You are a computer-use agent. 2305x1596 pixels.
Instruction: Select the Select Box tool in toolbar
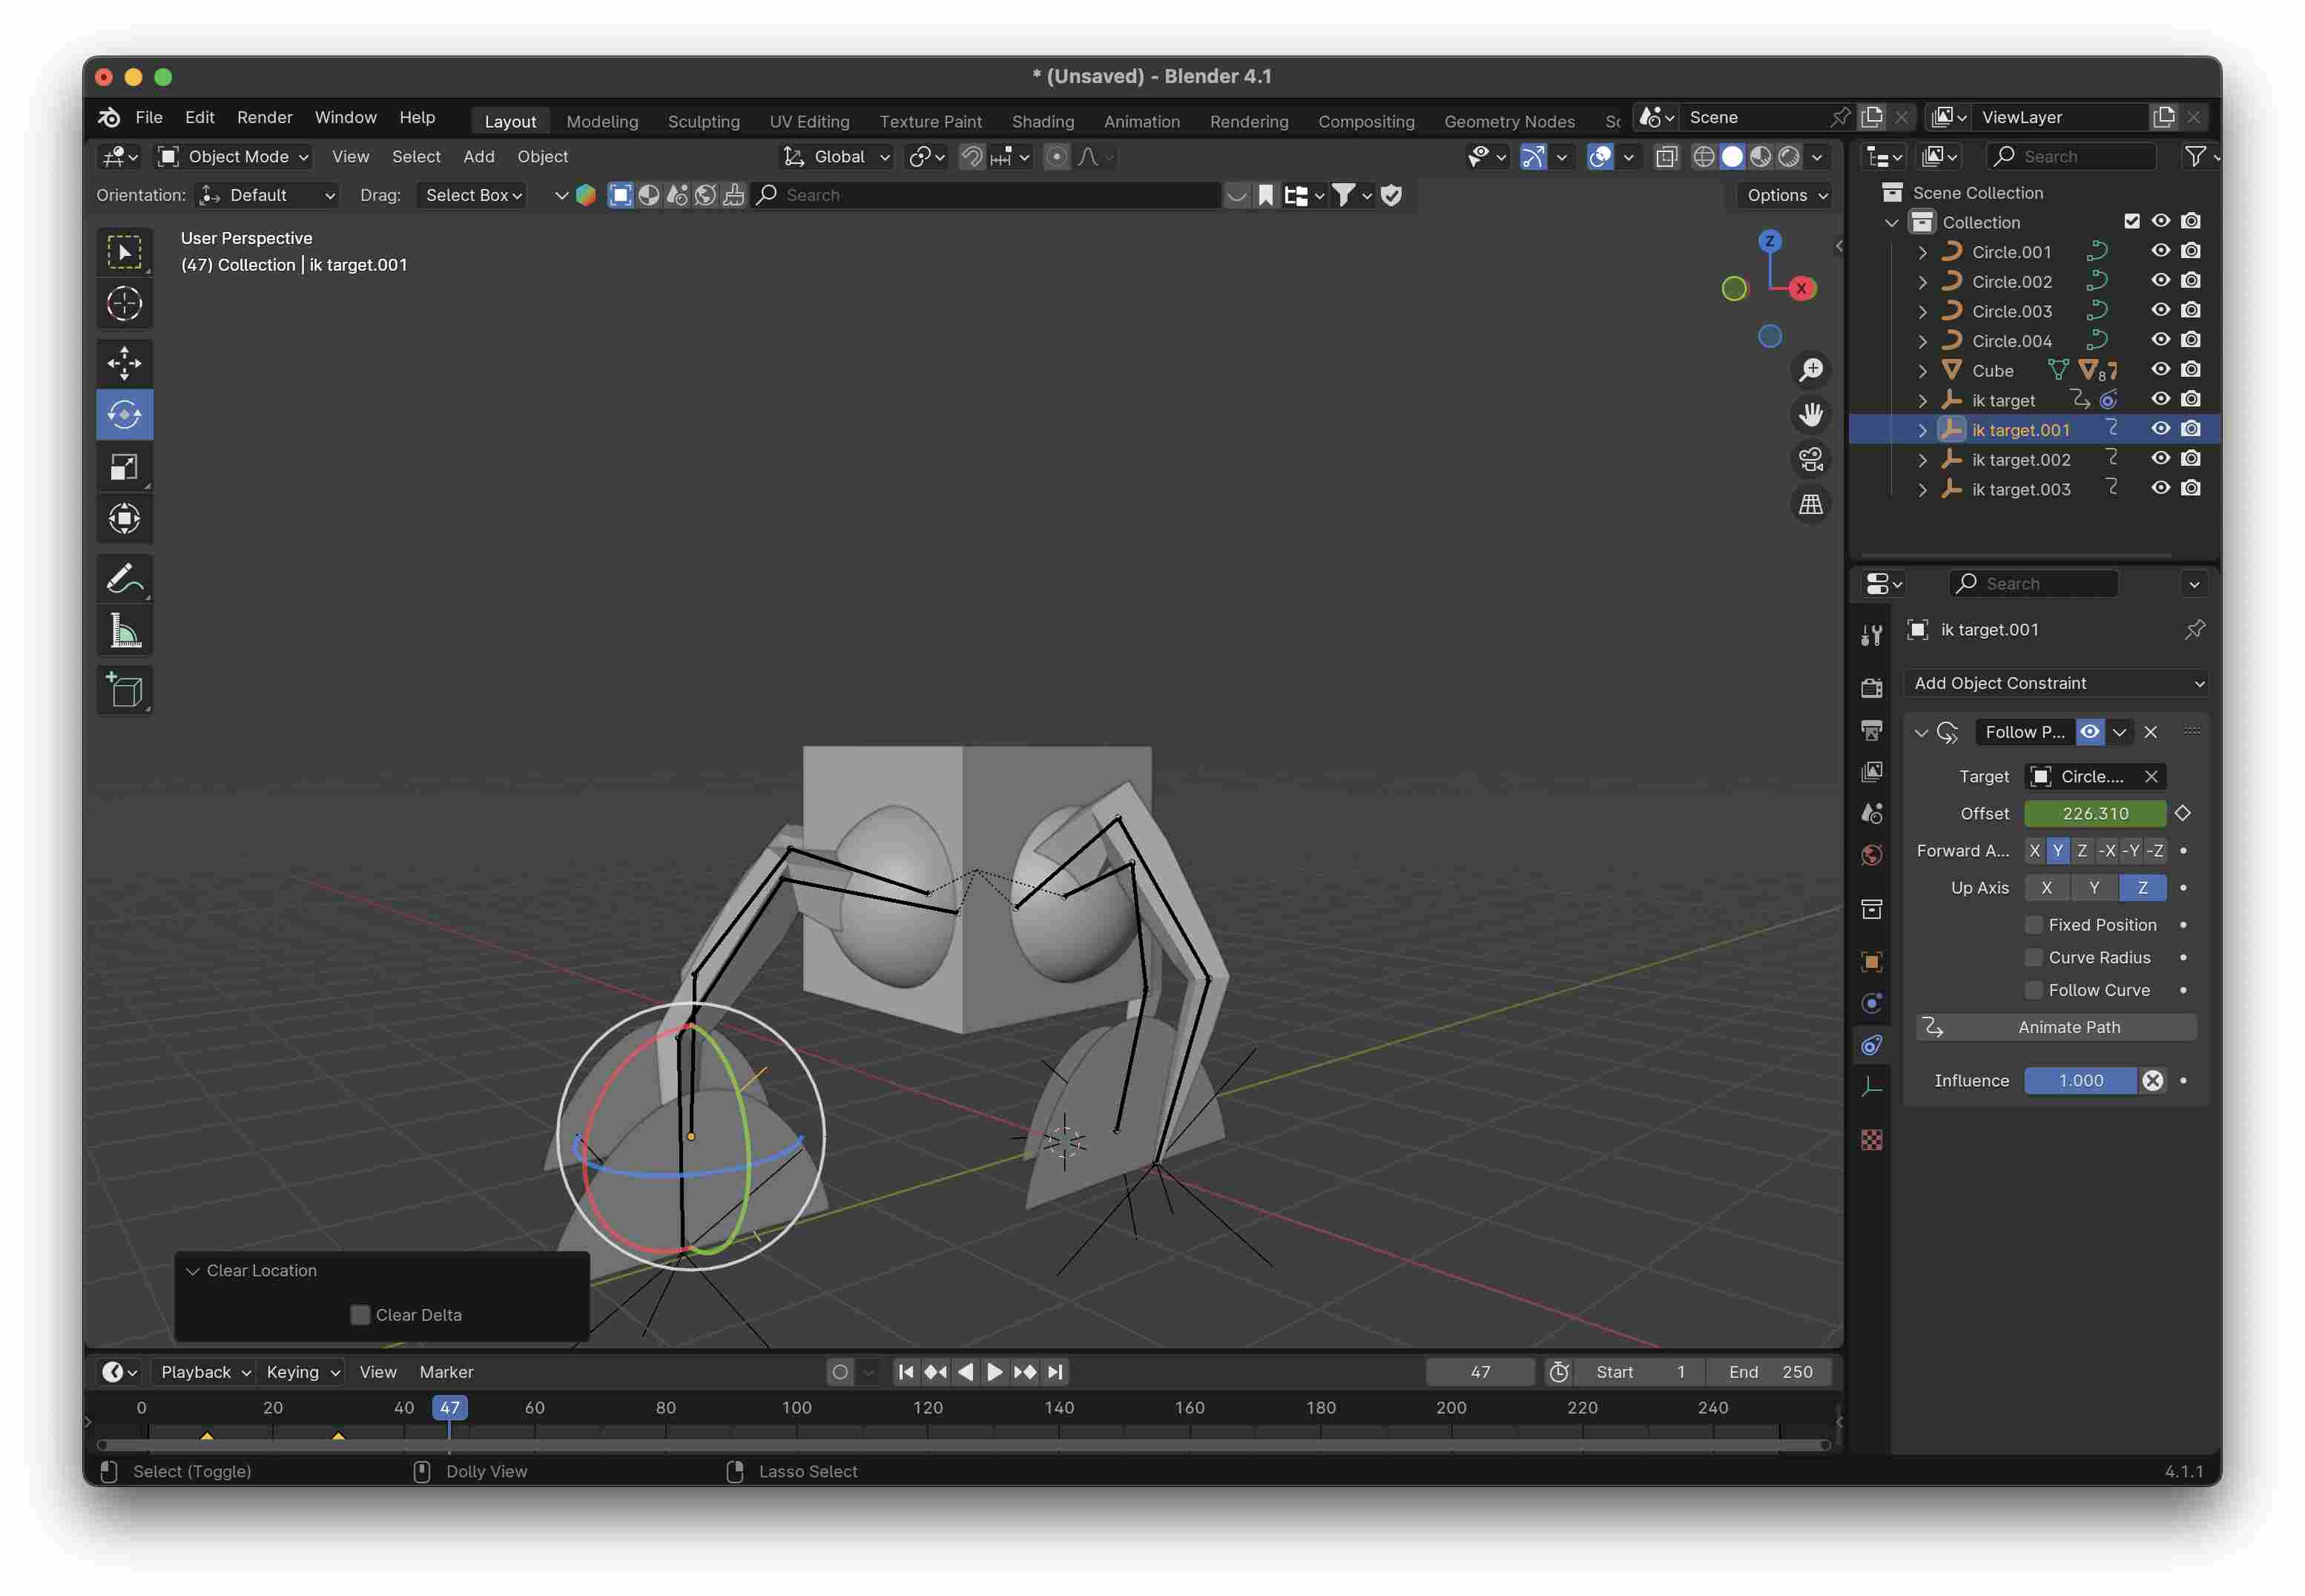(124, 252)
